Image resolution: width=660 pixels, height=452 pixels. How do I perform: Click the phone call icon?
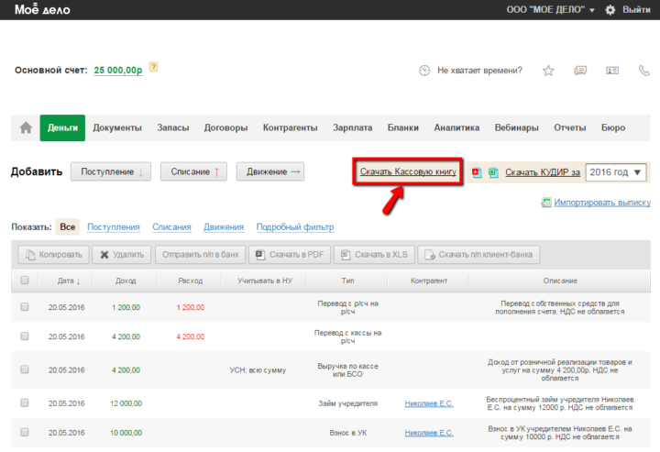tap(643, 71)
